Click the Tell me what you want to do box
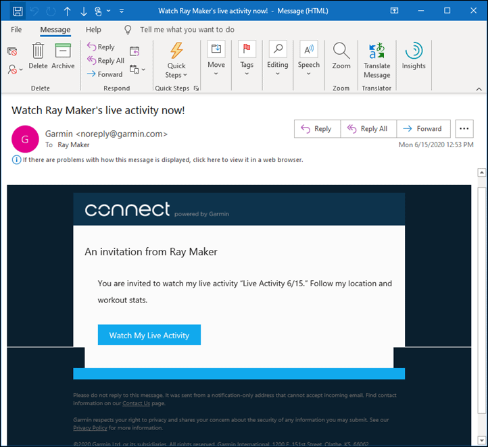This screenshot has width=488, height=447. pyautogui.click(x=187, y=30)
